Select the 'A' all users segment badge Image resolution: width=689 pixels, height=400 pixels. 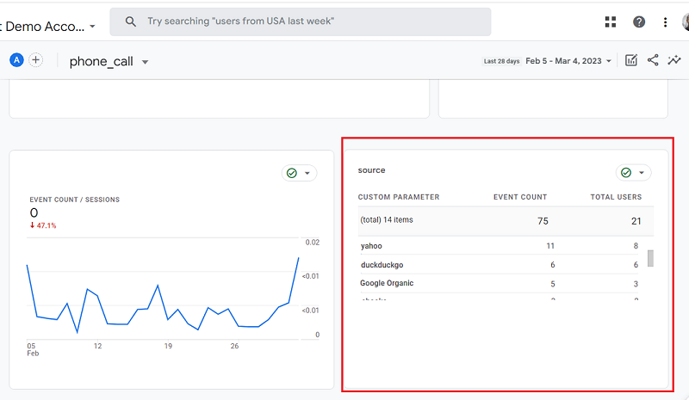(17, 60)
